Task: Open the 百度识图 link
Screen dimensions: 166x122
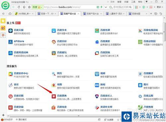Action: [19, 95]
